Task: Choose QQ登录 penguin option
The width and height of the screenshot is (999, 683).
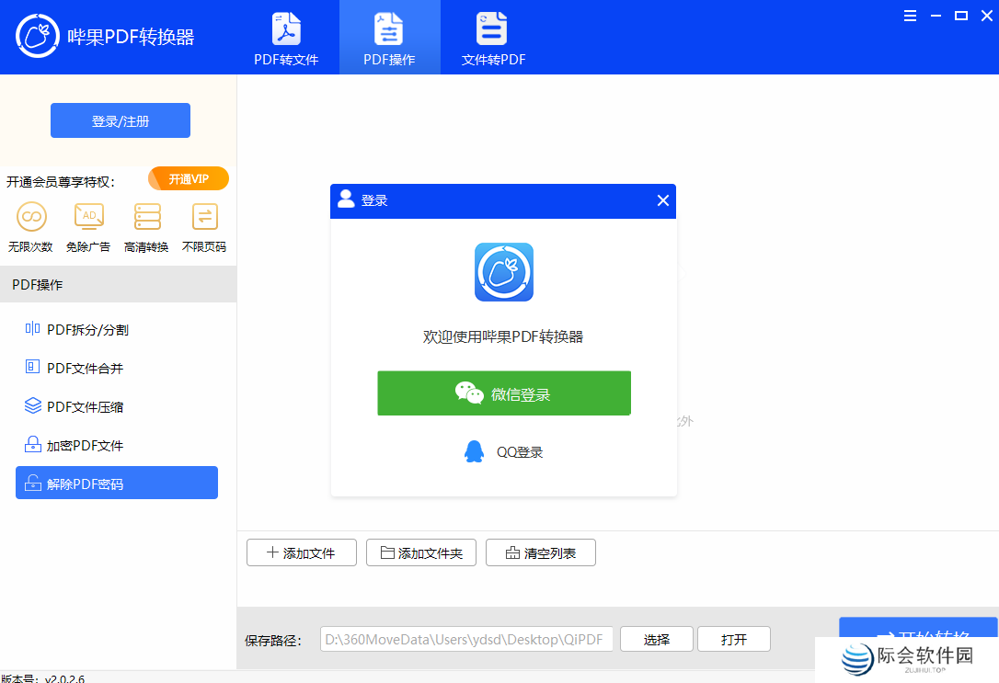Action: pos(504,451)
